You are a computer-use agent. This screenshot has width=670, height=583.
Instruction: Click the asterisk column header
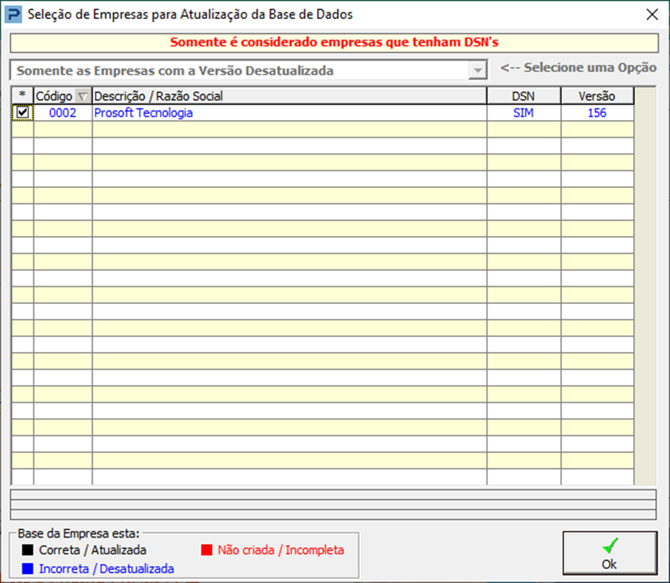[23, 95]
